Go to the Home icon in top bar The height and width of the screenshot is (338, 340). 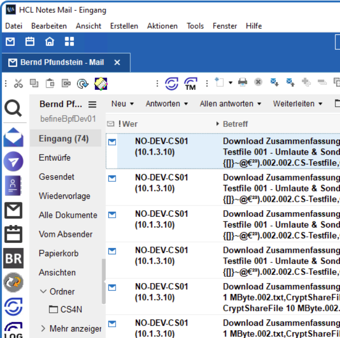click(x=49, y=42)
